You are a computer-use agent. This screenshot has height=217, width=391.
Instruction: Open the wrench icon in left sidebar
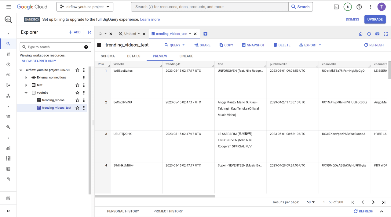tap(8, 127)
